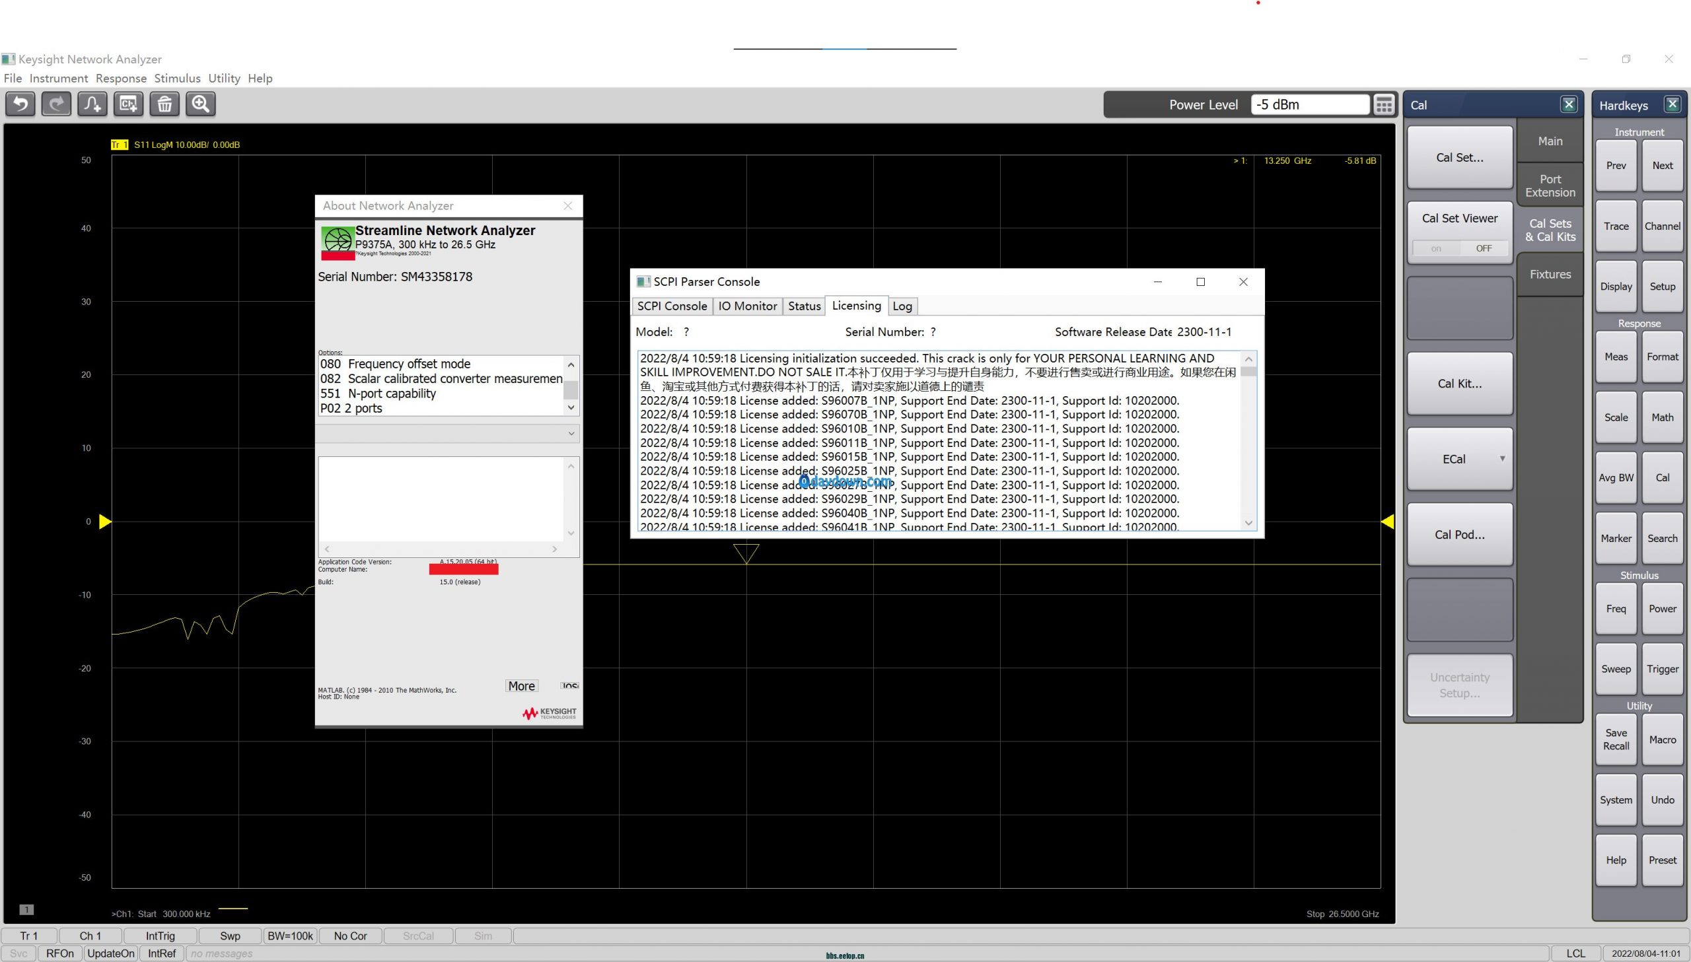Open the Utility menu
The image size is (1691, 962).
(x=224, y=78)
